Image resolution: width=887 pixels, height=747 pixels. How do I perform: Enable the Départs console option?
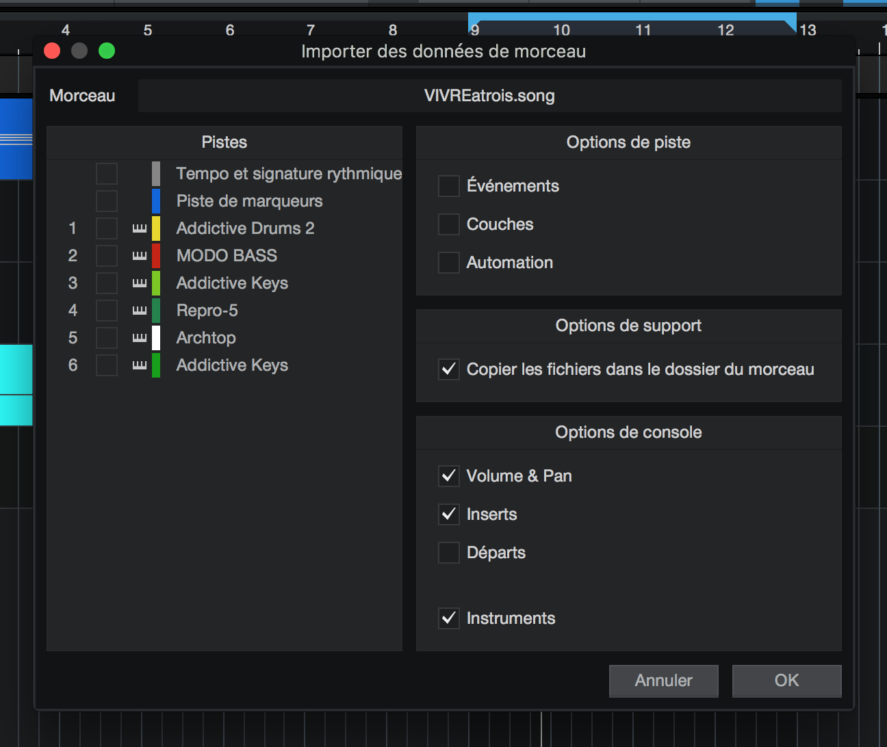pos(449,553)
